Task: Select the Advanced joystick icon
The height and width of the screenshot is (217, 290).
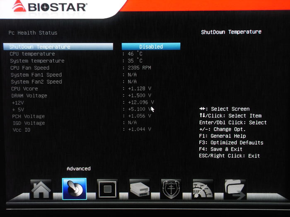Action: coord(74,189)
